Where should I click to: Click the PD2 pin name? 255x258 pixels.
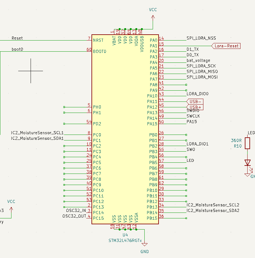coord(97,124)
